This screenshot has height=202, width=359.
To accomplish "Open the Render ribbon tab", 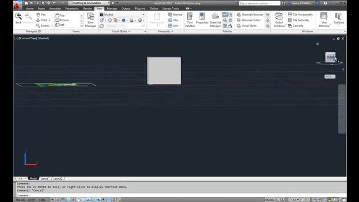I will tap(88, 8).
